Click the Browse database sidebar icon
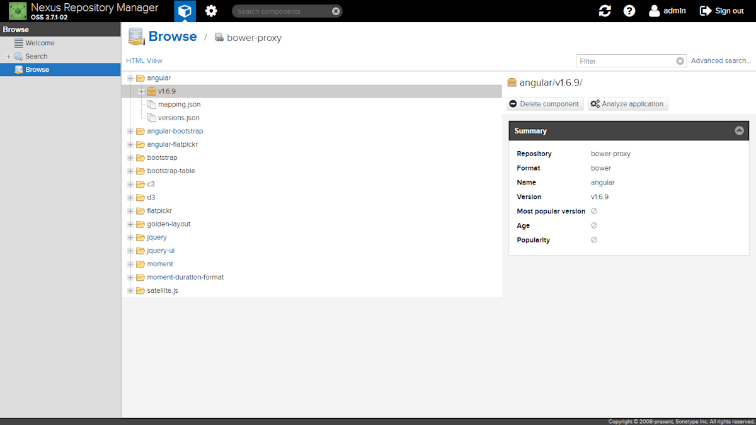 [x=19, y=69]
